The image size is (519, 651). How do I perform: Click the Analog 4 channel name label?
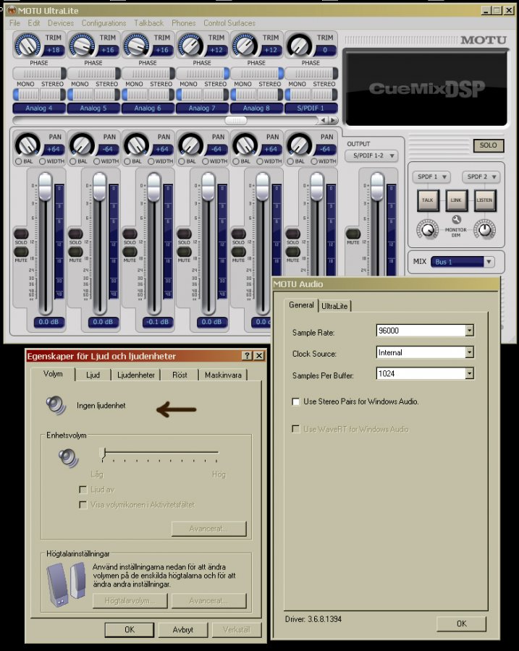[39, 109]
